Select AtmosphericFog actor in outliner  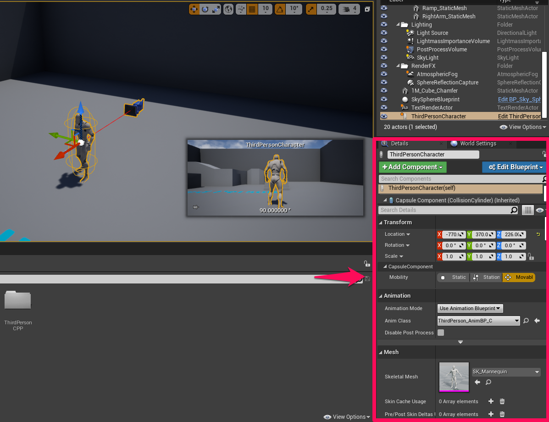click(437, 74)
